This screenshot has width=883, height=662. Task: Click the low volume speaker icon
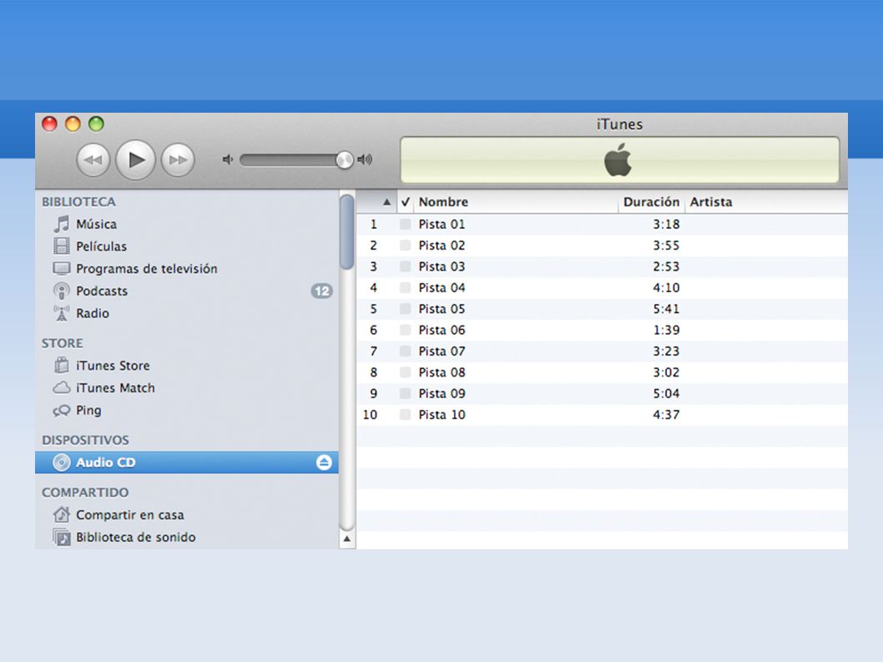pos(228,160)
